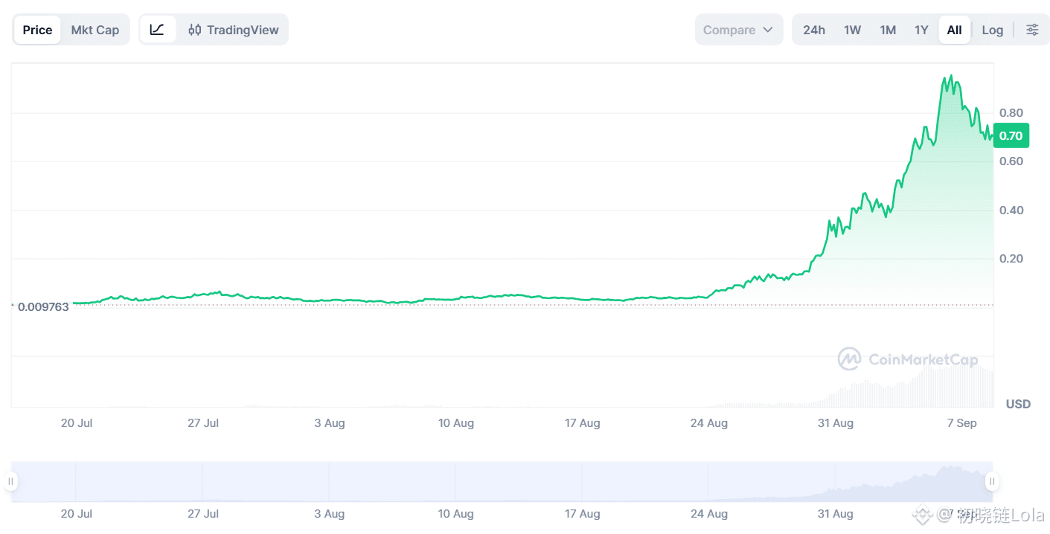Click the CoinMarketCap logo watermark

coord(908,359)
